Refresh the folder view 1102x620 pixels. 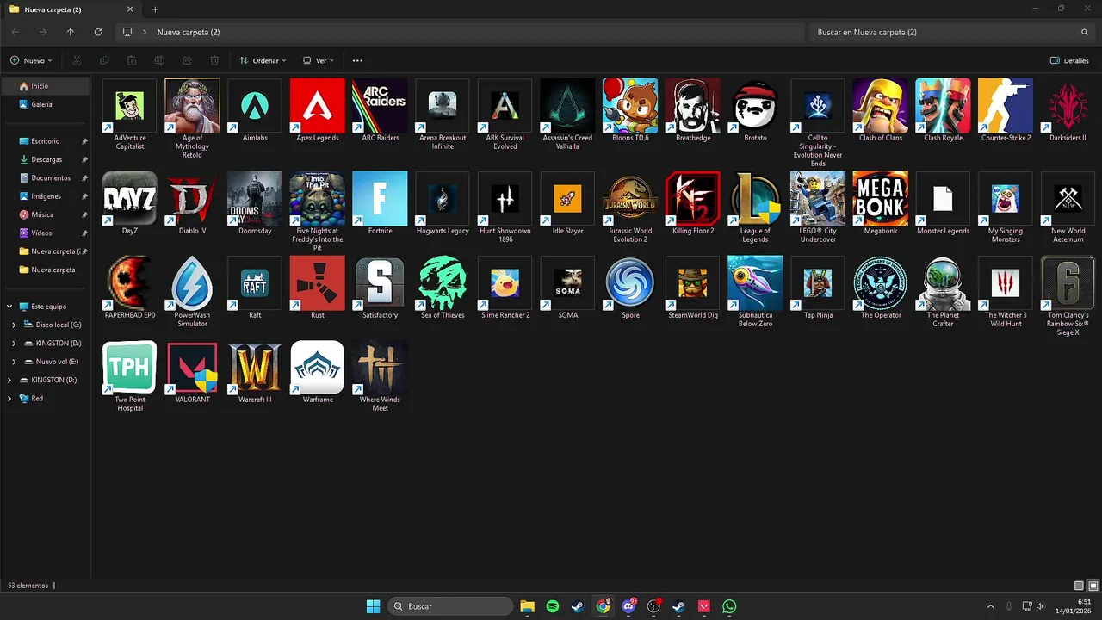point(98,32)
